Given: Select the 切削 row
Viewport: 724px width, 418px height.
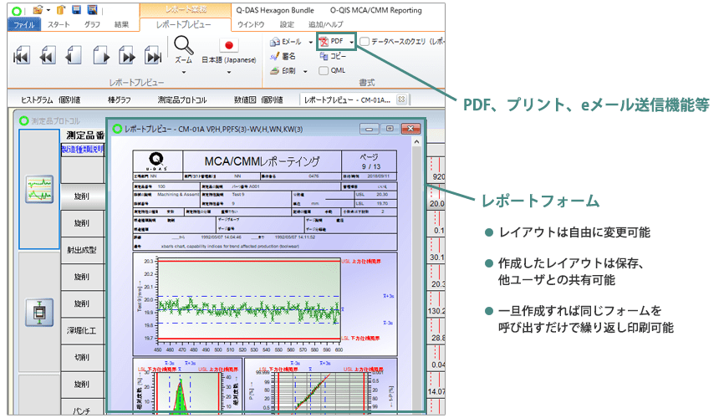Looking at the screenshot, I should pyautogui.click(x=83, y=358).
